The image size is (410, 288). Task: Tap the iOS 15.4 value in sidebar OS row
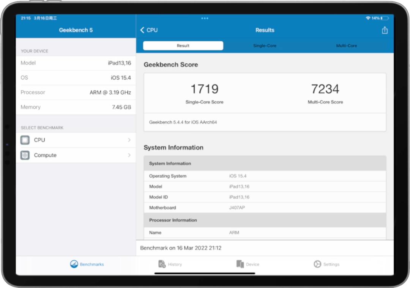tap(121, 78)
